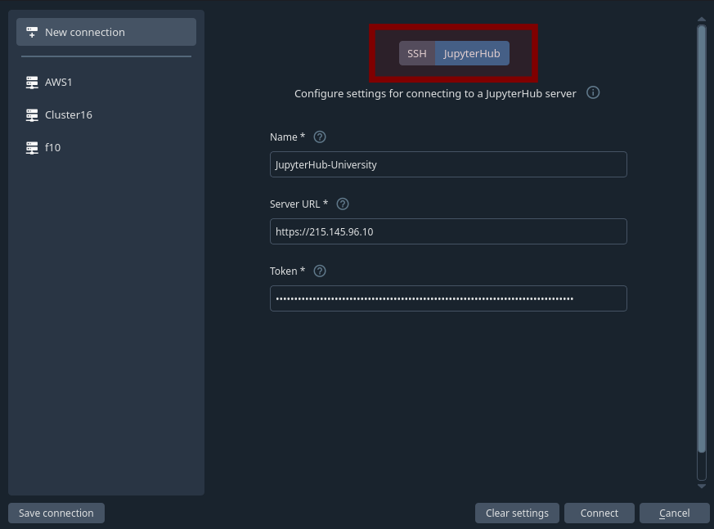Show help for the Name field
The width and height of the screenshot is (714, 529).
(x=320, y=137)
